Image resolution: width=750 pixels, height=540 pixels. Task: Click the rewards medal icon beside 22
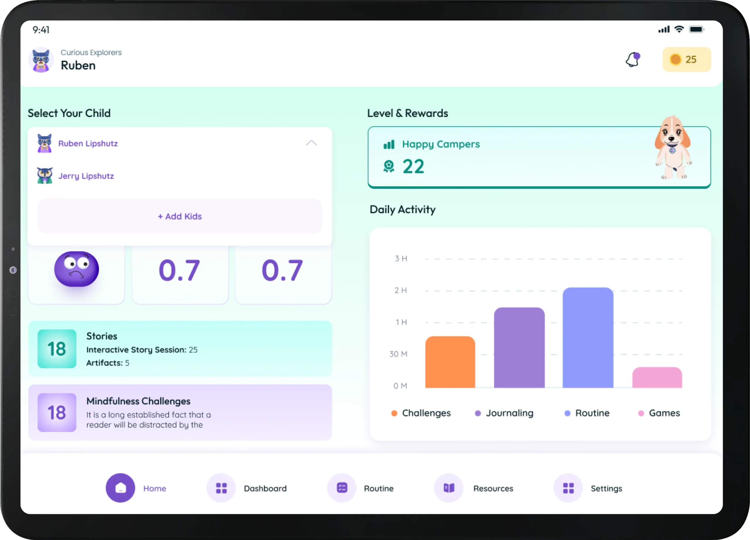[x=389, y=166]
